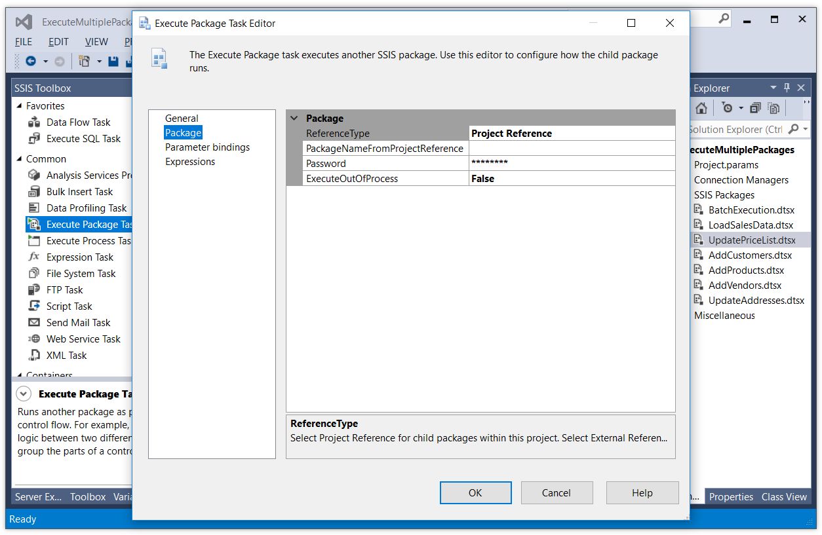The height and width of the screenshot is (535, 822).
Task: Click the Password value field
Action: [x=572, y=164]
